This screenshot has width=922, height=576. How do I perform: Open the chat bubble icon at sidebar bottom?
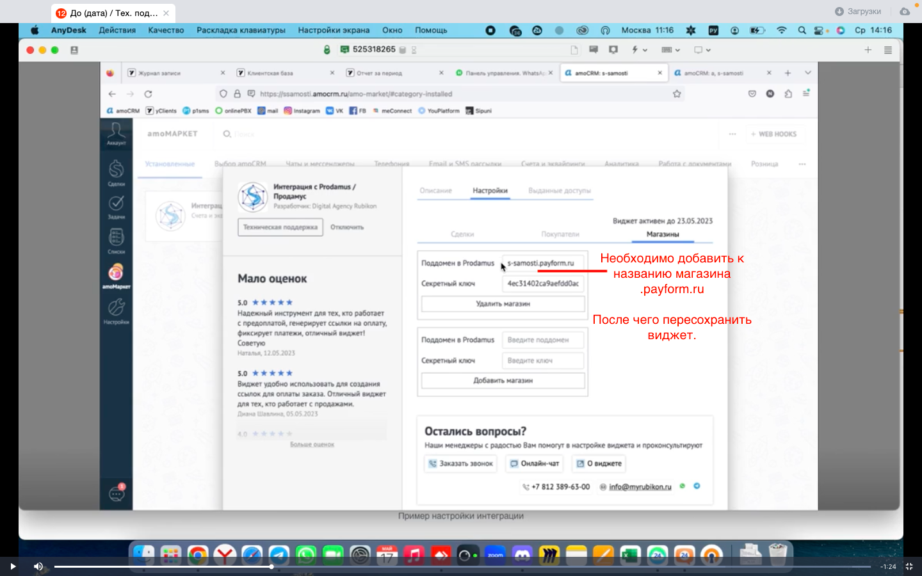pos(117,493)
